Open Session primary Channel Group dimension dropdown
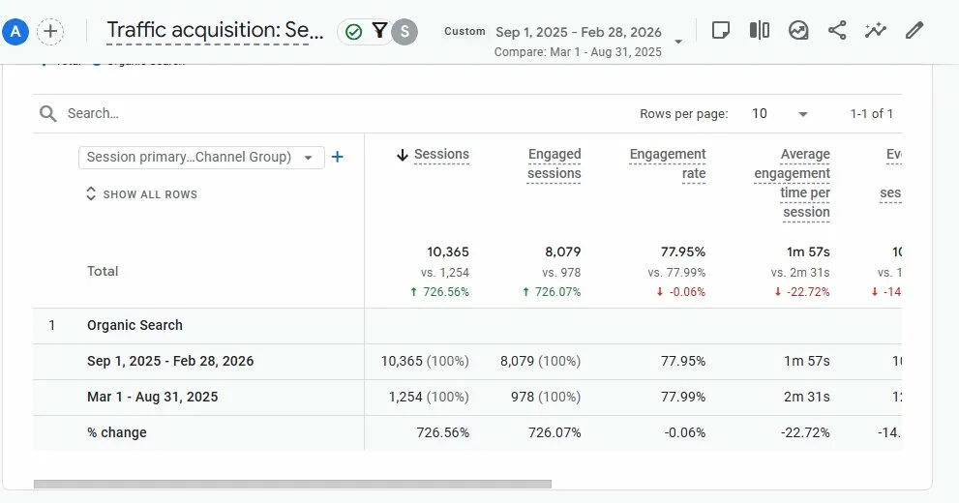 (201, 157)
